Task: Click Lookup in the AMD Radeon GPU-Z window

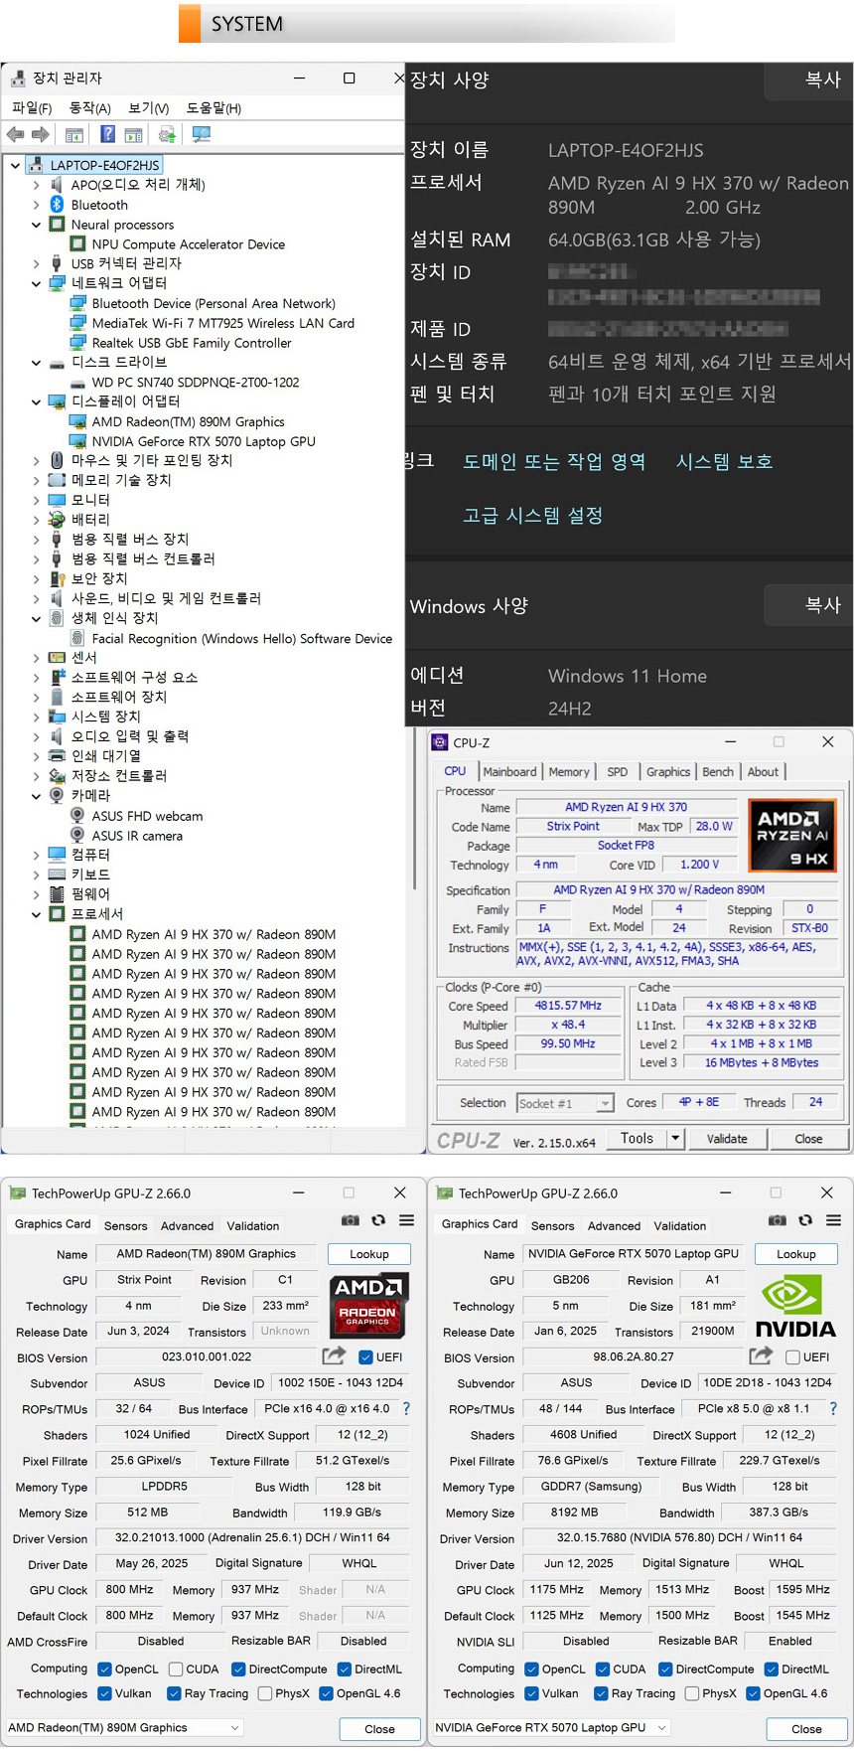Action: [x=369, y=1254]
